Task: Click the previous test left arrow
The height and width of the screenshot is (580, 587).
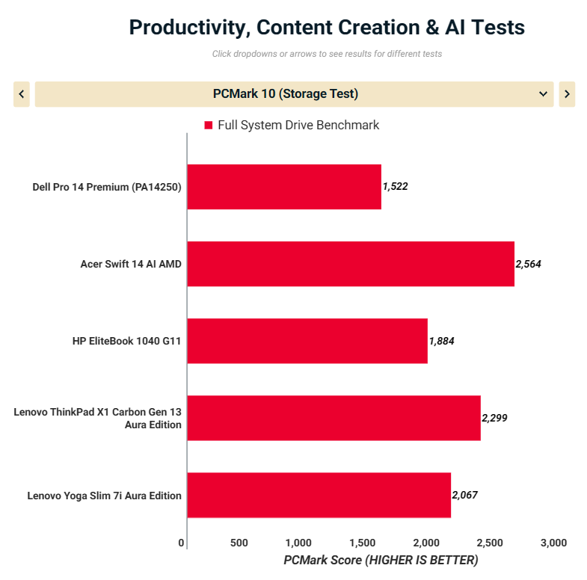Action: [x=22, y=94]
